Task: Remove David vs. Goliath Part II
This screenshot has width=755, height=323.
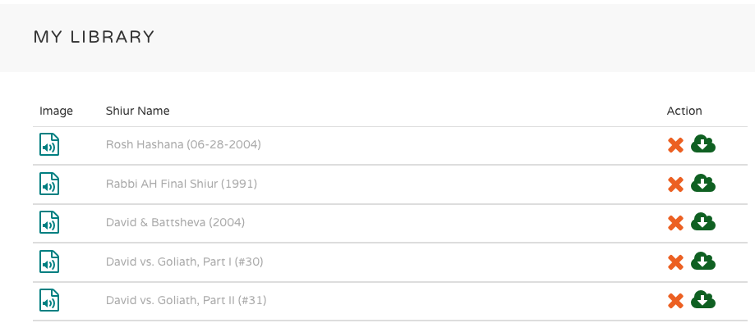Action: 675,302
